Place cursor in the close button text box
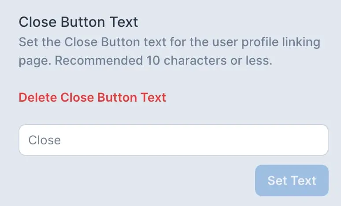Viewport: 341px width, 206px height. (x=173, y=140)
